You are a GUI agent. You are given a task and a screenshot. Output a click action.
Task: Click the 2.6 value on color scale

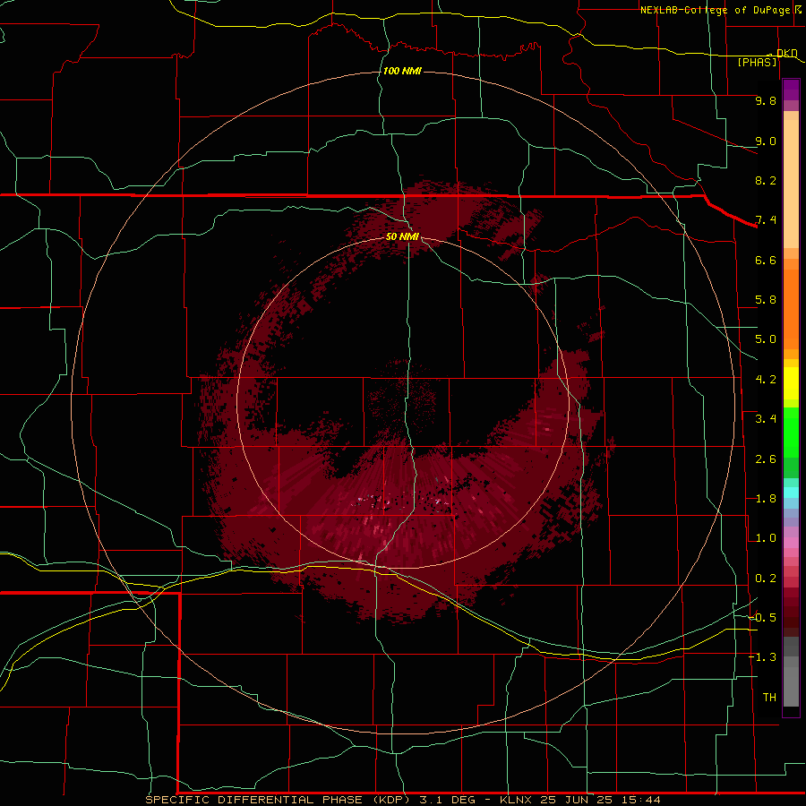click(766, 459)
